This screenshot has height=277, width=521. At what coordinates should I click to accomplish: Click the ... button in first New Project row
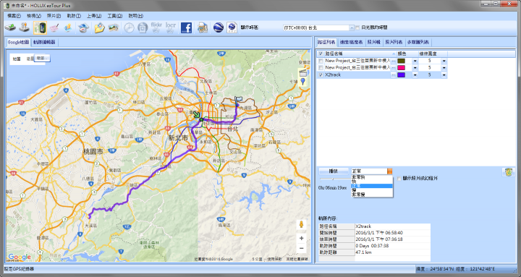(x=394, y=61)
